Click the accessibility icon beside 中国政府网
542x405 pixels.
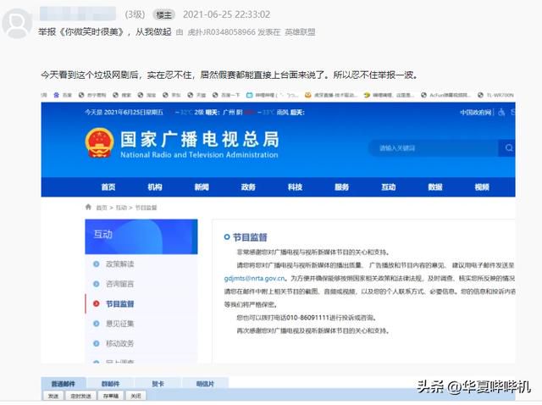(x=501, y=113)
